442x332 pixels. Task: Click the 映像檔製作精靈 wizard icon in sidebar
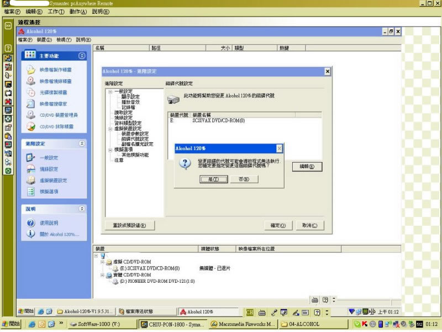pyautogui.click(x=30, y=70)
